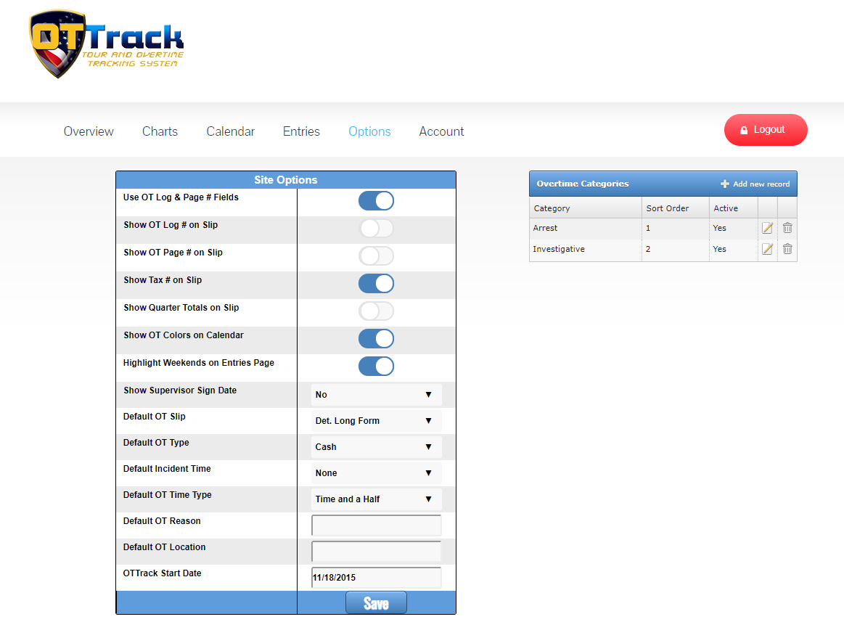Add new record to Overtime Categories
The height and width of the screenshot is (622, 844).
click(755, 184)
